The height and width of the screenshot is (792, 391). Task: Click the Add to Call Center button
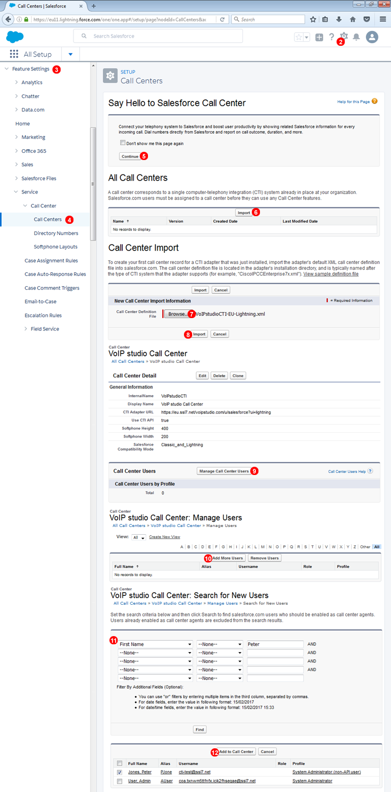(235, 751)
